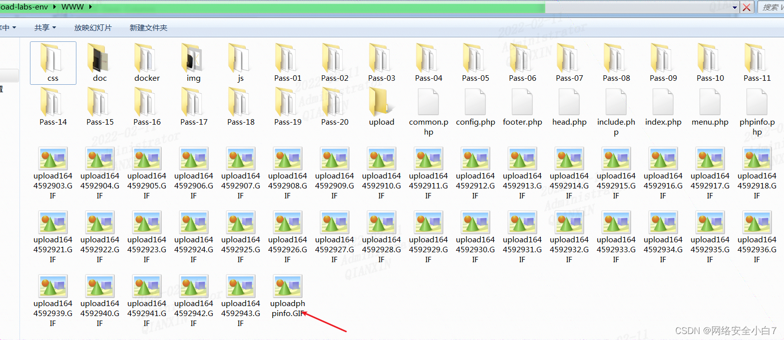Select the footer.php file
The image size is (784, 340).
522,107
